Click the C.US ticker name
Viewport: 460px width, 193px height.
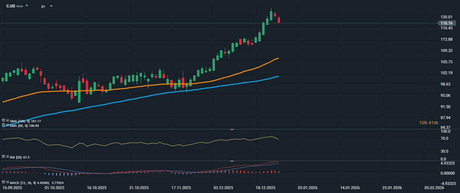(10, 6)
